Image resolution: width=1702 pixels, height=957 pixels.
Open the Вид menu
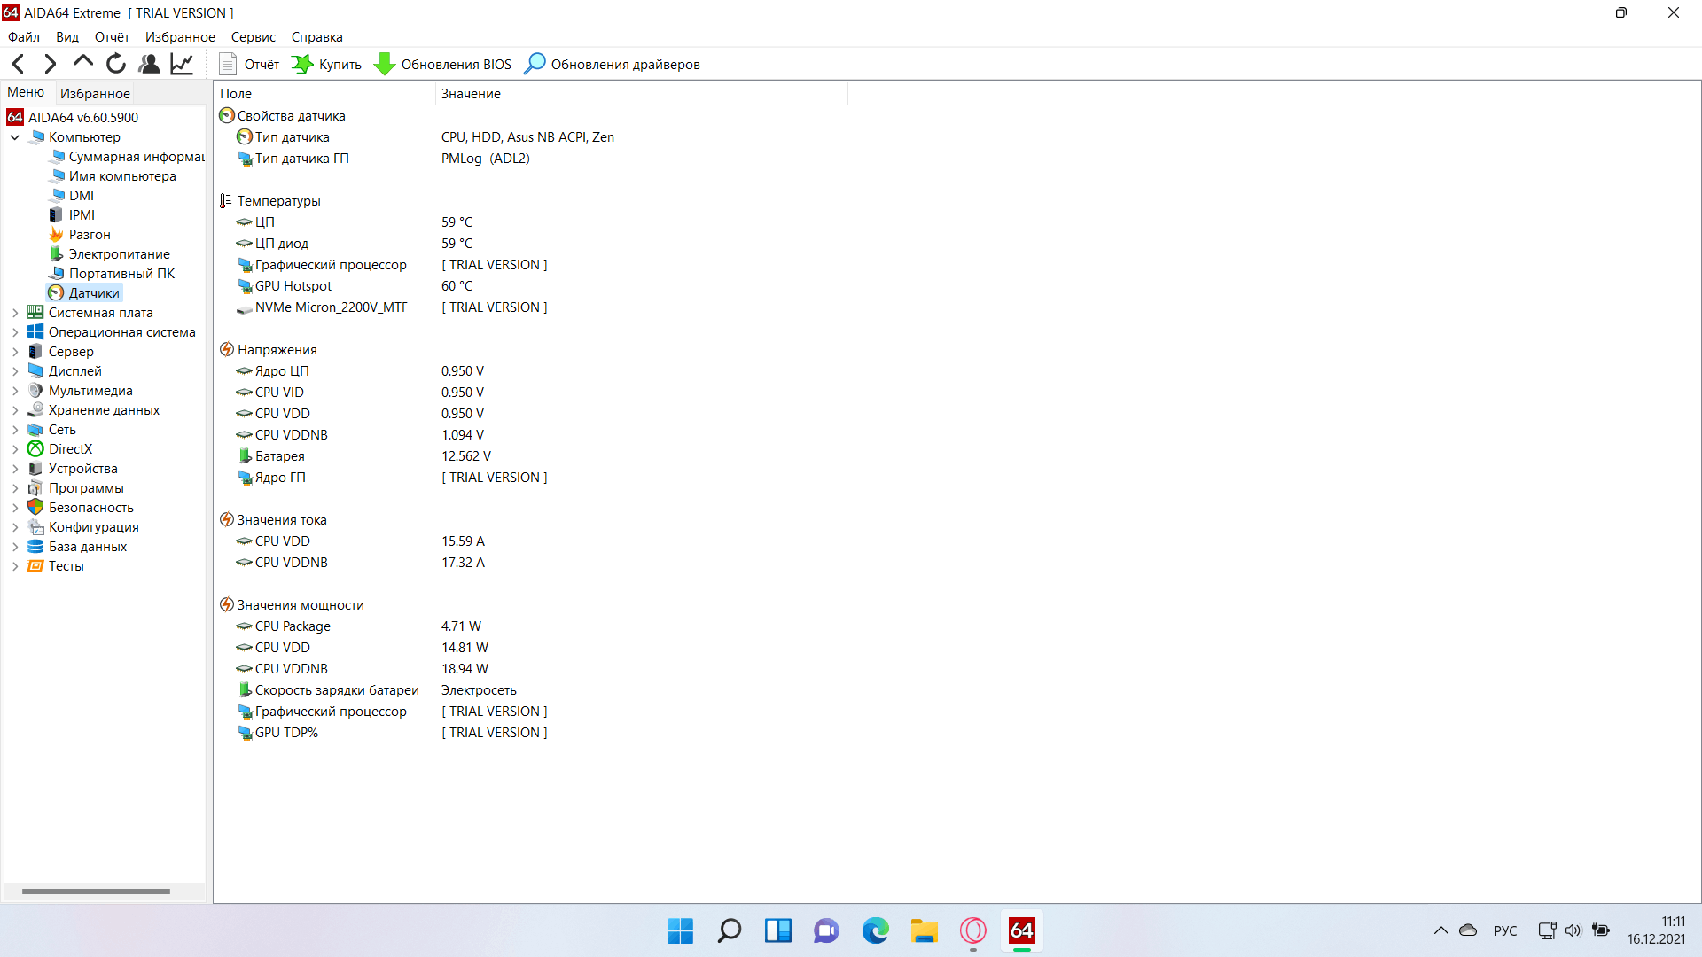[x=67, y=37]
